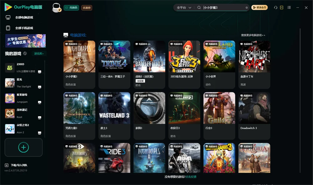
Task: Expand the 全平台 platform dropdown
Action: point(184,7)
